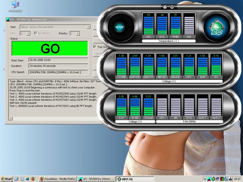The width and height of the screenshot is (243, 182).
Task: Click the DDRVTT voltage meter
Action: tap(148, 66)
